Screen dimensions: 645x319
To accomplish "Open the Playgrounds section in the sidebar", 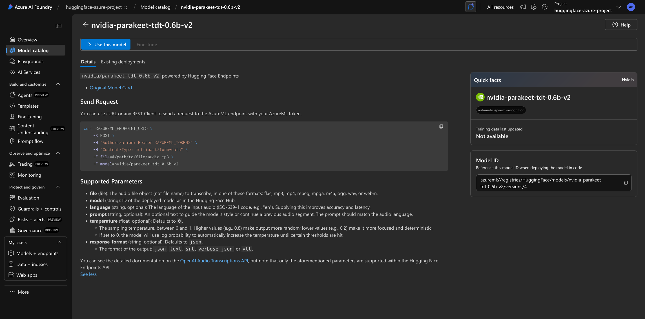I will (30, 61).
